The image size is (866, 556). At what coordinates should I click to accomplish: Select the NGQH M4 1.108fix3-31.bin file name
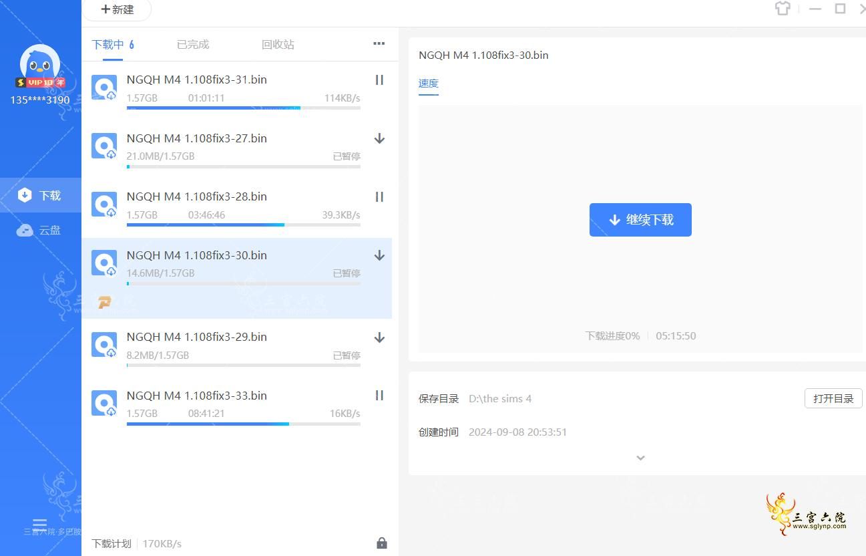click(196, 80)
